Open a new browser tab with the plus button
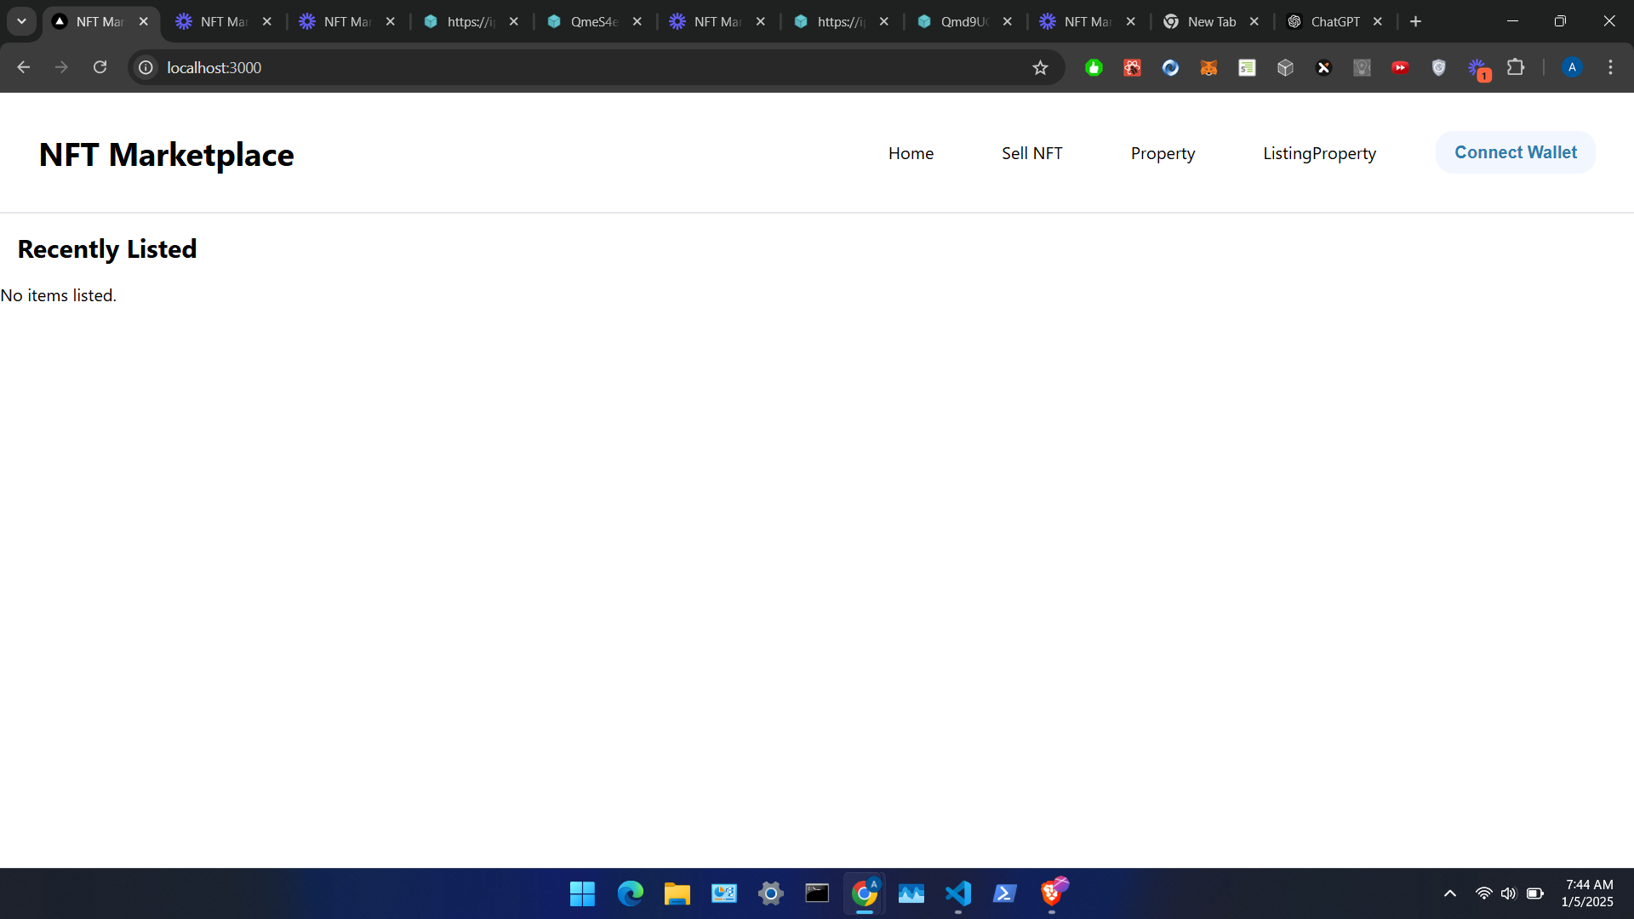The width and height of the screenshot is (1634, 919). click(1415, 21)
